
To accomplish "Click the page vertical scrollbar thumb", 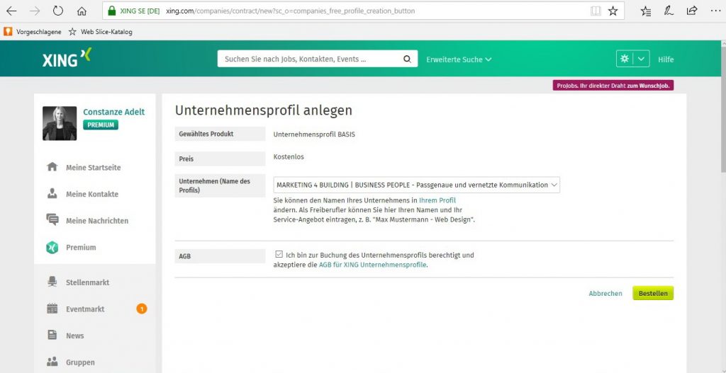I will (722, 108).
